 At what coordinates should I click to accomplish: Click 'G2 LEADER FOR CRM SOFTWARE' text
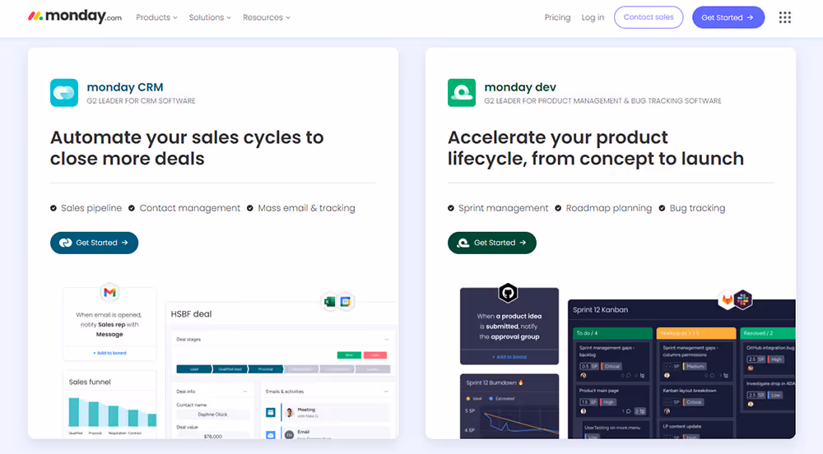tap(142, 101)
